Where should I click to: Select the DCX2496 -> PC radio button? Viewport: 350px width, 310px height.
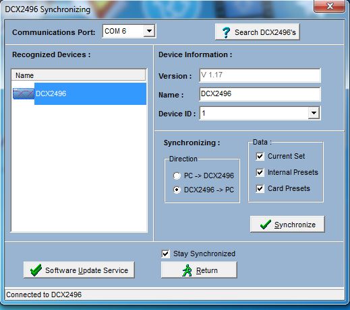(x=177, y=190)
